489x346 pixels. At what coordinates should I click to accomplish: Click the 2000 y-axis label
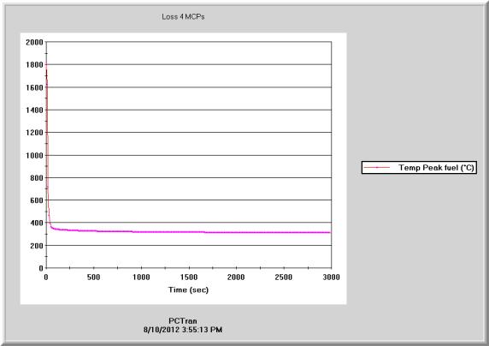(x=34, y=42)
